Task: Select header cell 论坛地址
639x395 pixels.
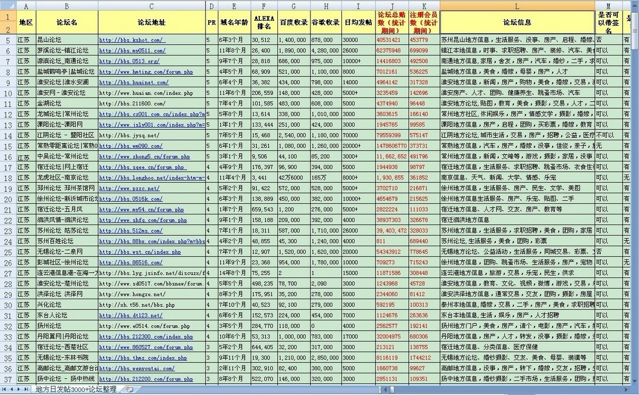Action: (x=152, y=23)
